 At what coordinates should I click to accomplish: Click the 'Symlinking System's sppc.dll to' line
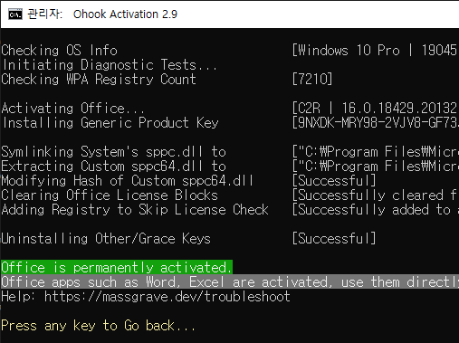tap(113, 152)
